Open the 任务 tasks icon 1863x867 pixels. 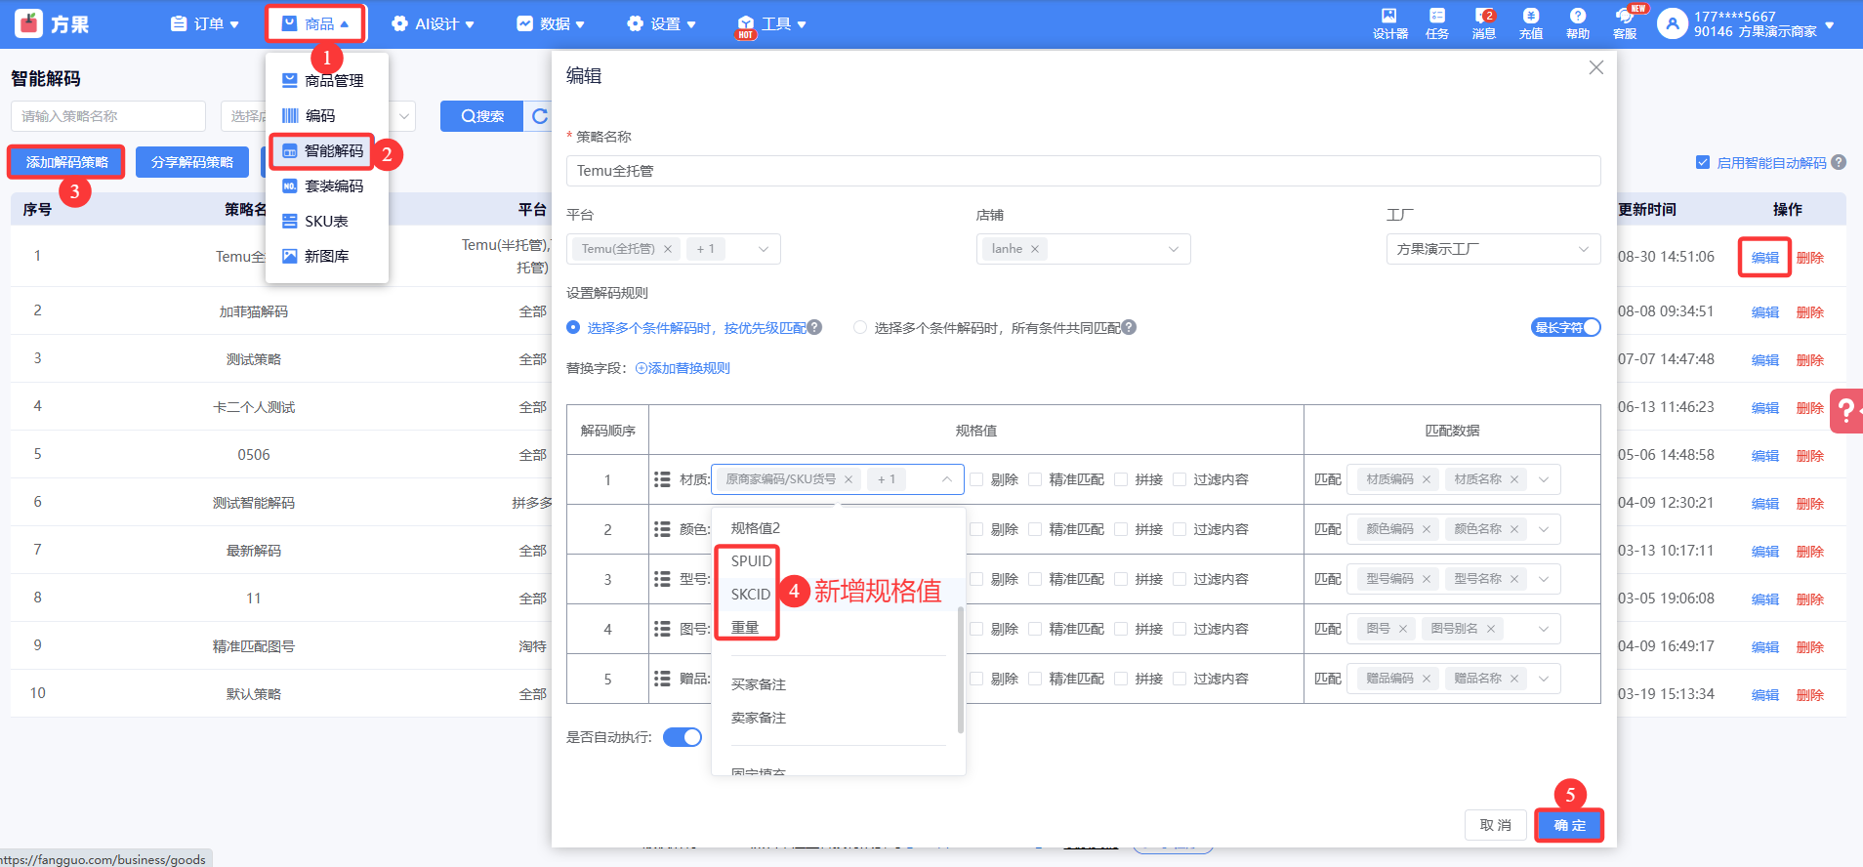[x=1436, y=23]
